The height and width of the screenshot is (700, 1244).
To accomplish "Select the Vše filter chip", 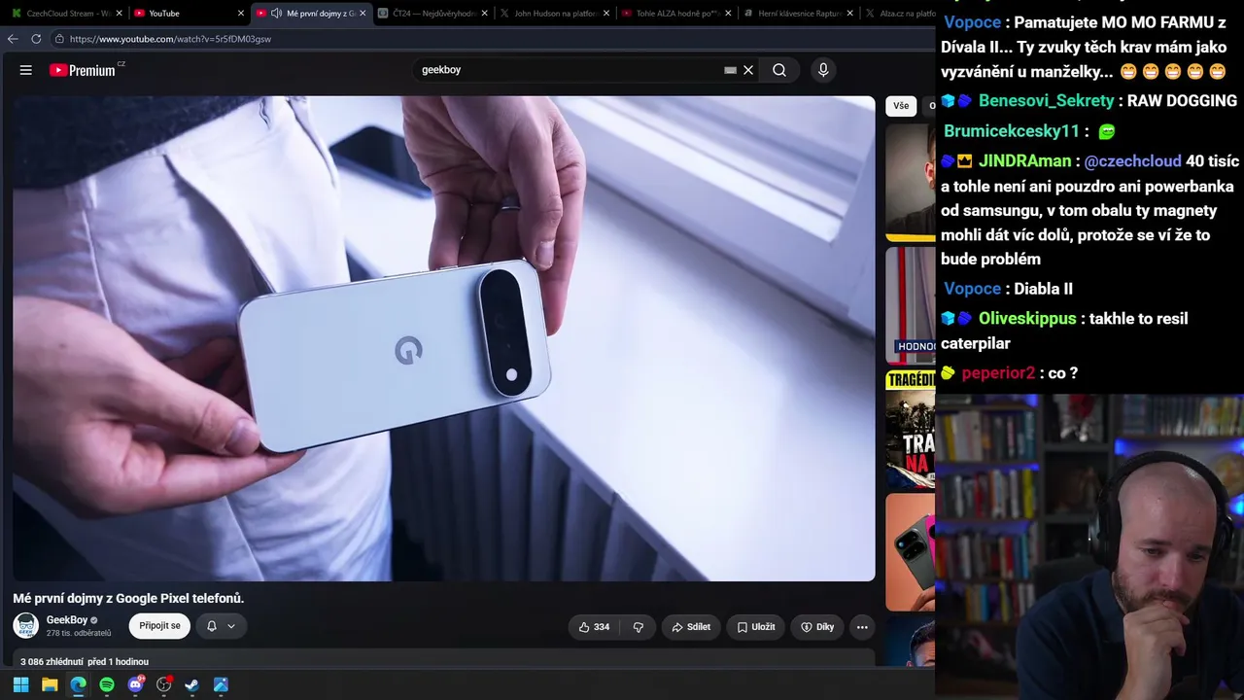I will (901, 106).
